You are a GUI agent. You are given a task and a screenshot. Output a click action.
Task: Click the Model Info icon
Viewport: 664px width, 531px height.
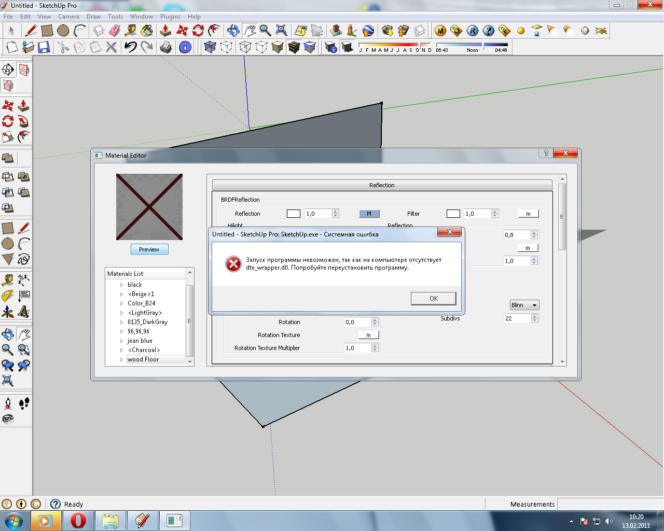185,48
